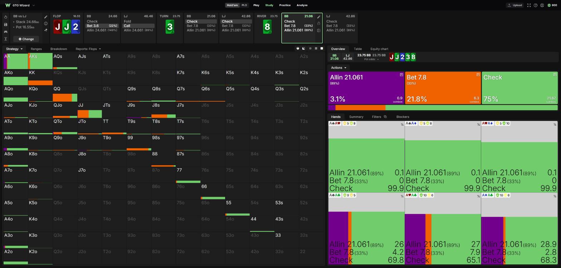Screen dimensions: 561x268
Task: Click expand icon on the Check action card
Action: (x=555, y=75)
